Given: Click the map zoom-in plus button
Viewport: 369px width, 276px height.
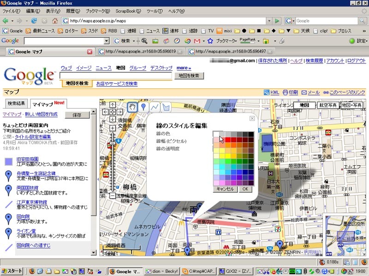Looking at the screenshot, I should 113,128.
